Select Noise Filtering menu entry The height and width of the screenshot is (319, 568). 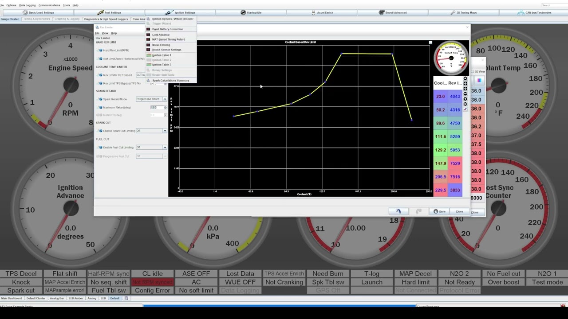click(171, 45)
